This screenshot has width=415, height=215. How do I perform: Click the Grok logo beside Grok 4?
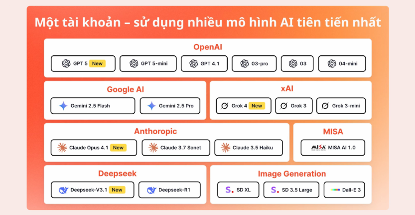pyautogui.click(x=224, y=106)
